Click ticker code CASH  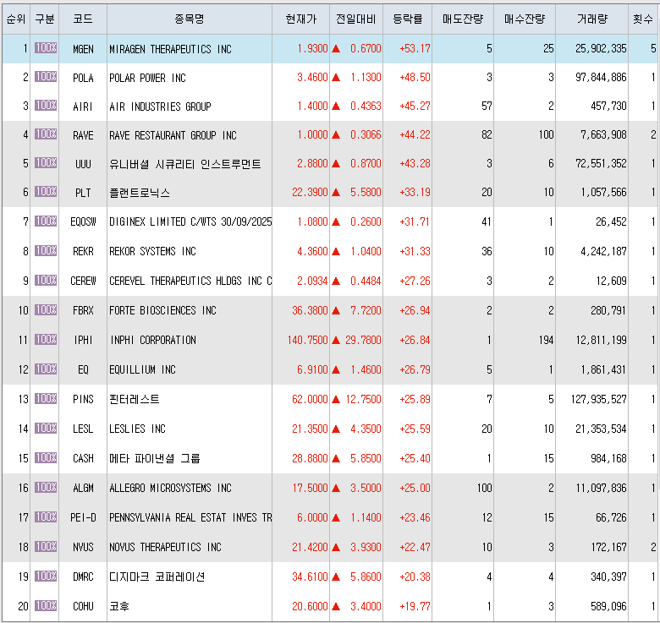[83, 458]
